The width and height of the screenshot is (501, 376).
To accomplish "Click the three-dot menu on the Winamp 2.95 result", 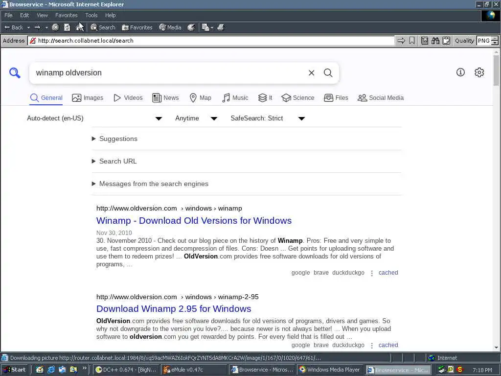I will [x=372, y=346].
